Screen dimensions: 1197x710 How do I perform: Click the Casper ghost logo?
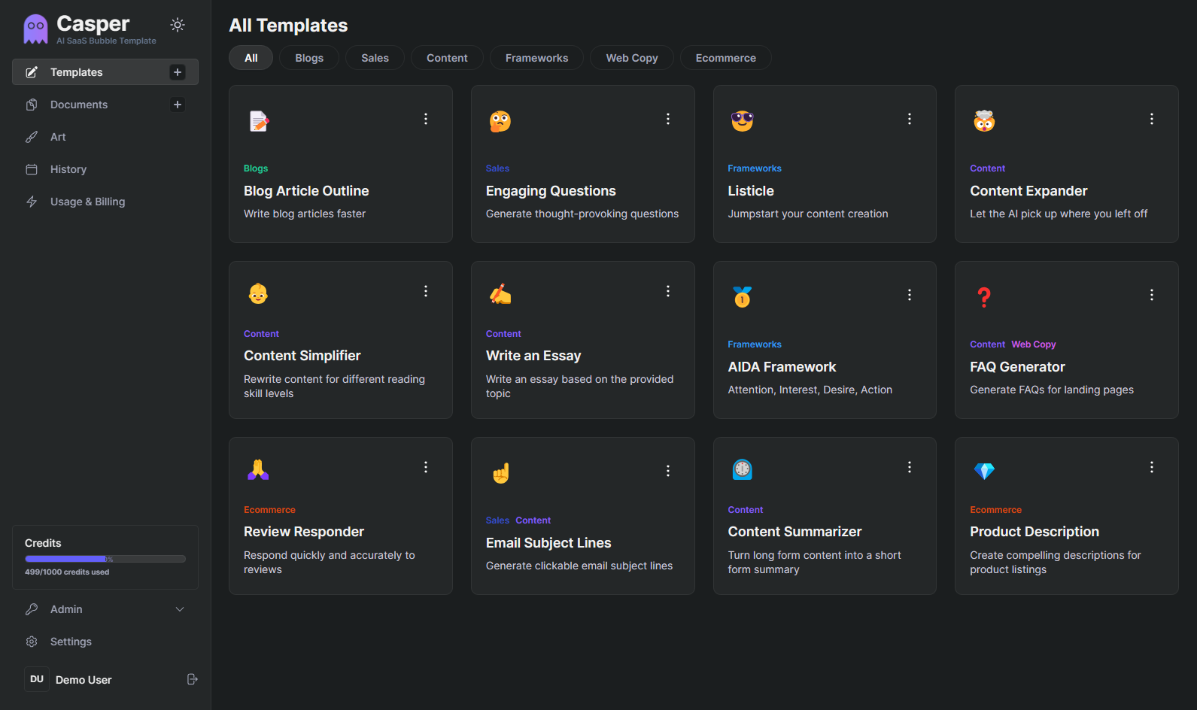[35, 29]
